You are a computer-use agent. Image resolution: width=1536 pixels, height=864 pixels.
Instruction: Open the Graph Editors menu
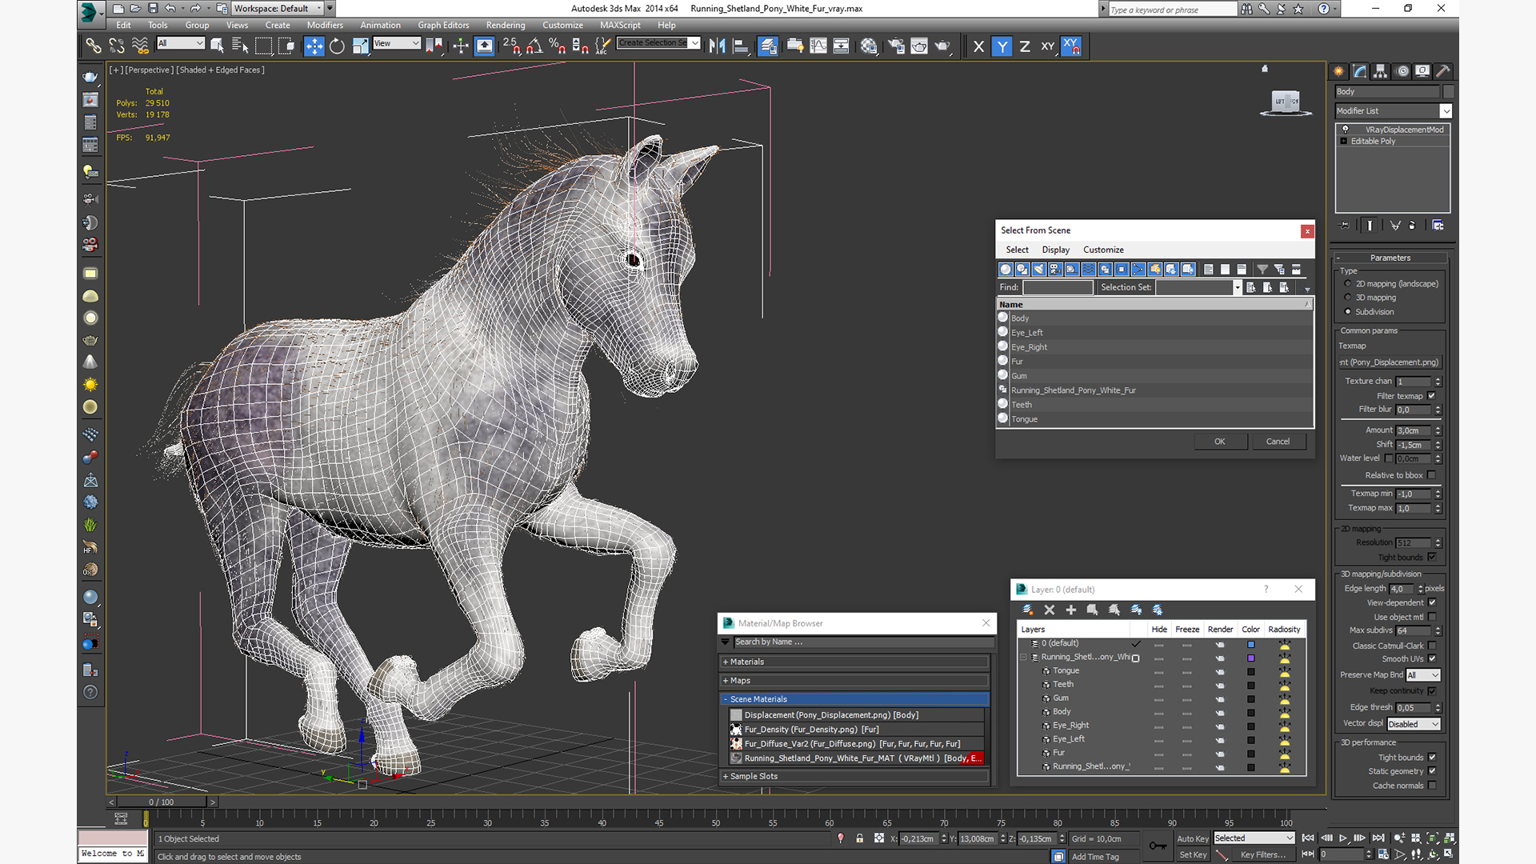point(443,25)
